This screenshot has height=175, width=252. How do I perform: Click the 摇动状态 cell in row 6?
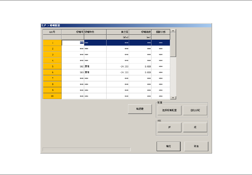[x=161, y=72]
